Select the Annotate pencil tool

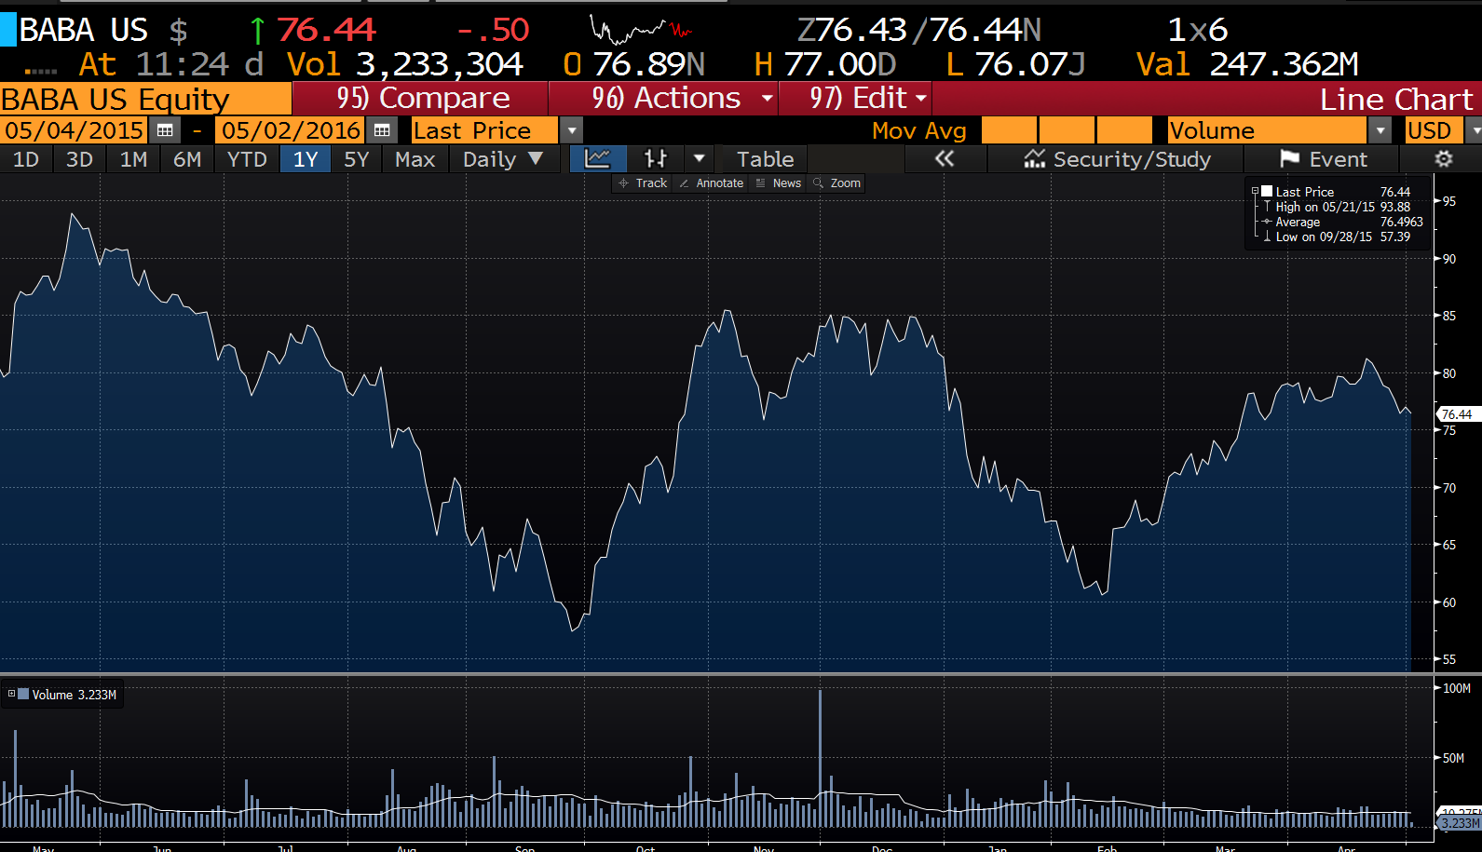[x=712, y=183]
